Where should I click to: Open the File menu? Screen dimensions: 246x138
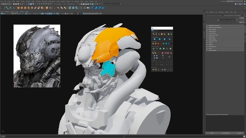[2, 2]
